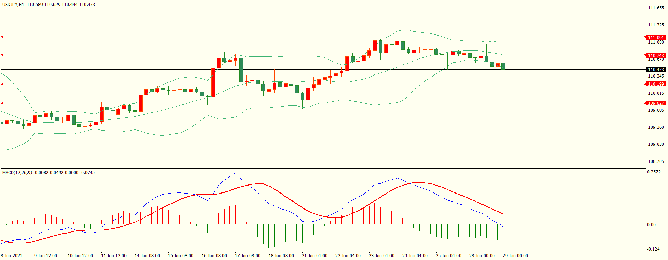Click the 18 Jun 08:00 time label
668x260 pixels.
click(281, 256)
